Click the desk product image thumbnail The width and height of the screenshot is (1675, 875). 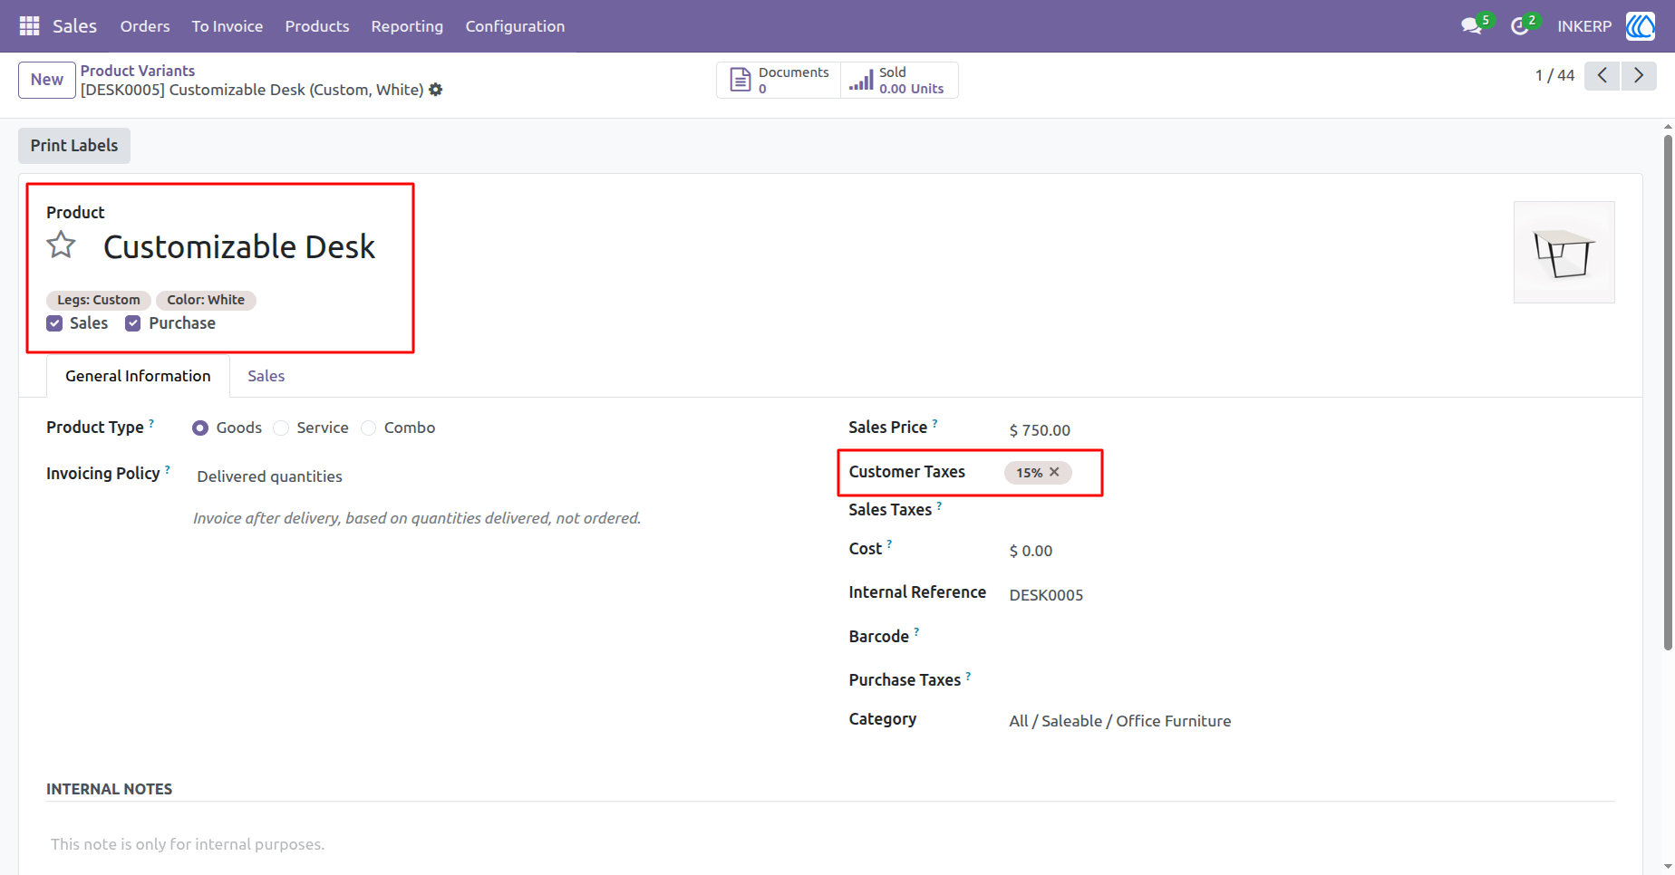coord(1564,253)
